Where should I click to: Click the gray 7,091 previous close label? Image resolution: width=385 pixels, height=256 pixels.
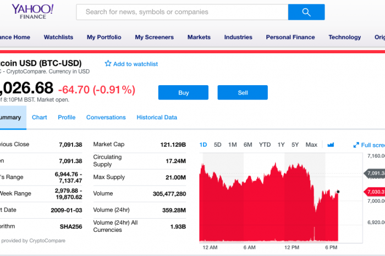[x=375, y=173]
